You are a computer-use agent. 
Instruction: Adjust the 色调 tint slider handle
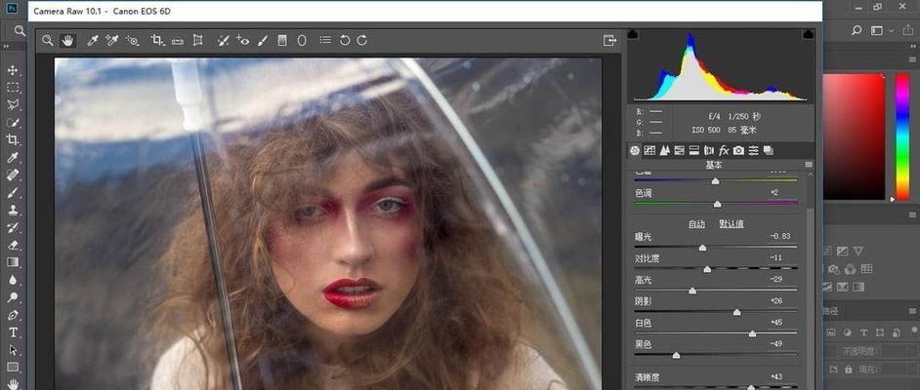coord(717,205)
